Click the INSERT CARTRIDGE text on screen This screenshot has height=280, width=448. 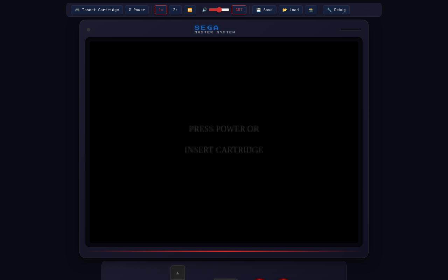pyautogui.click(x=224, y=150)
